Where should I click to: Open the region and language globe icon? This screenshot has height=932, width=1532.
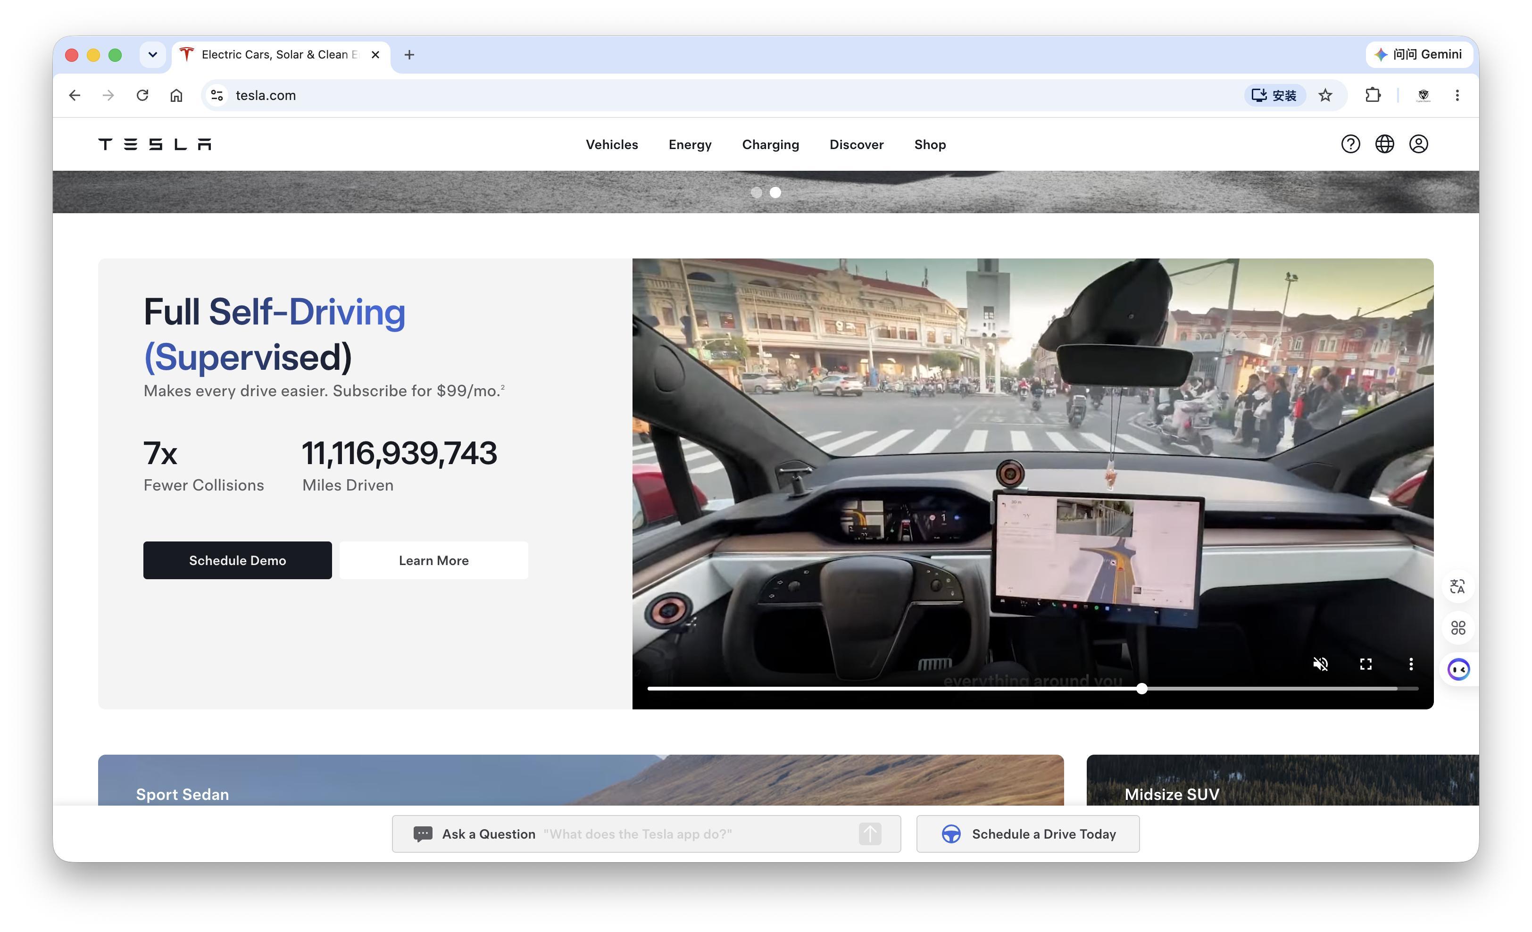[1385, 144]
